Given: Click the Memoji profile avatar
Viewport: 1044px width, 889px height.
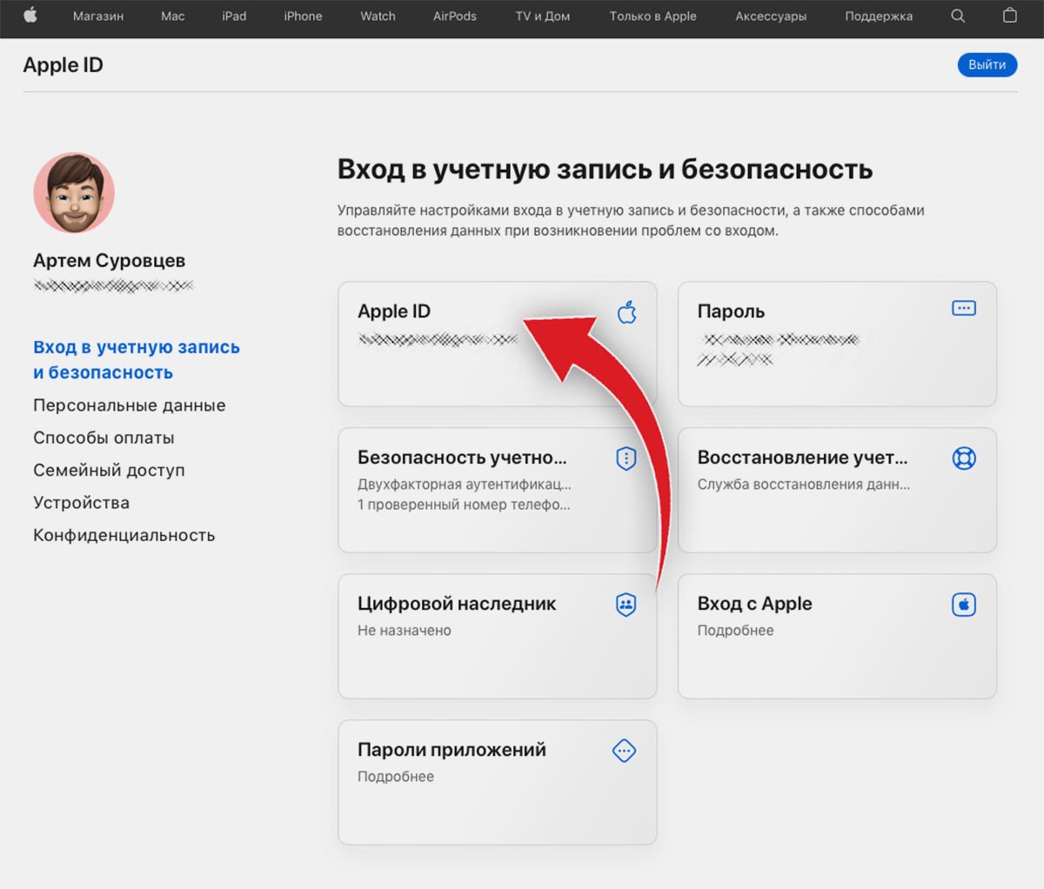Looking at the screenshot, I should (74, 193).
